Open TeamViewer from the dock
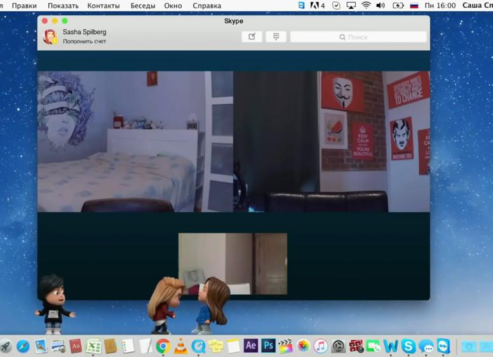 [x=443, y=346]
